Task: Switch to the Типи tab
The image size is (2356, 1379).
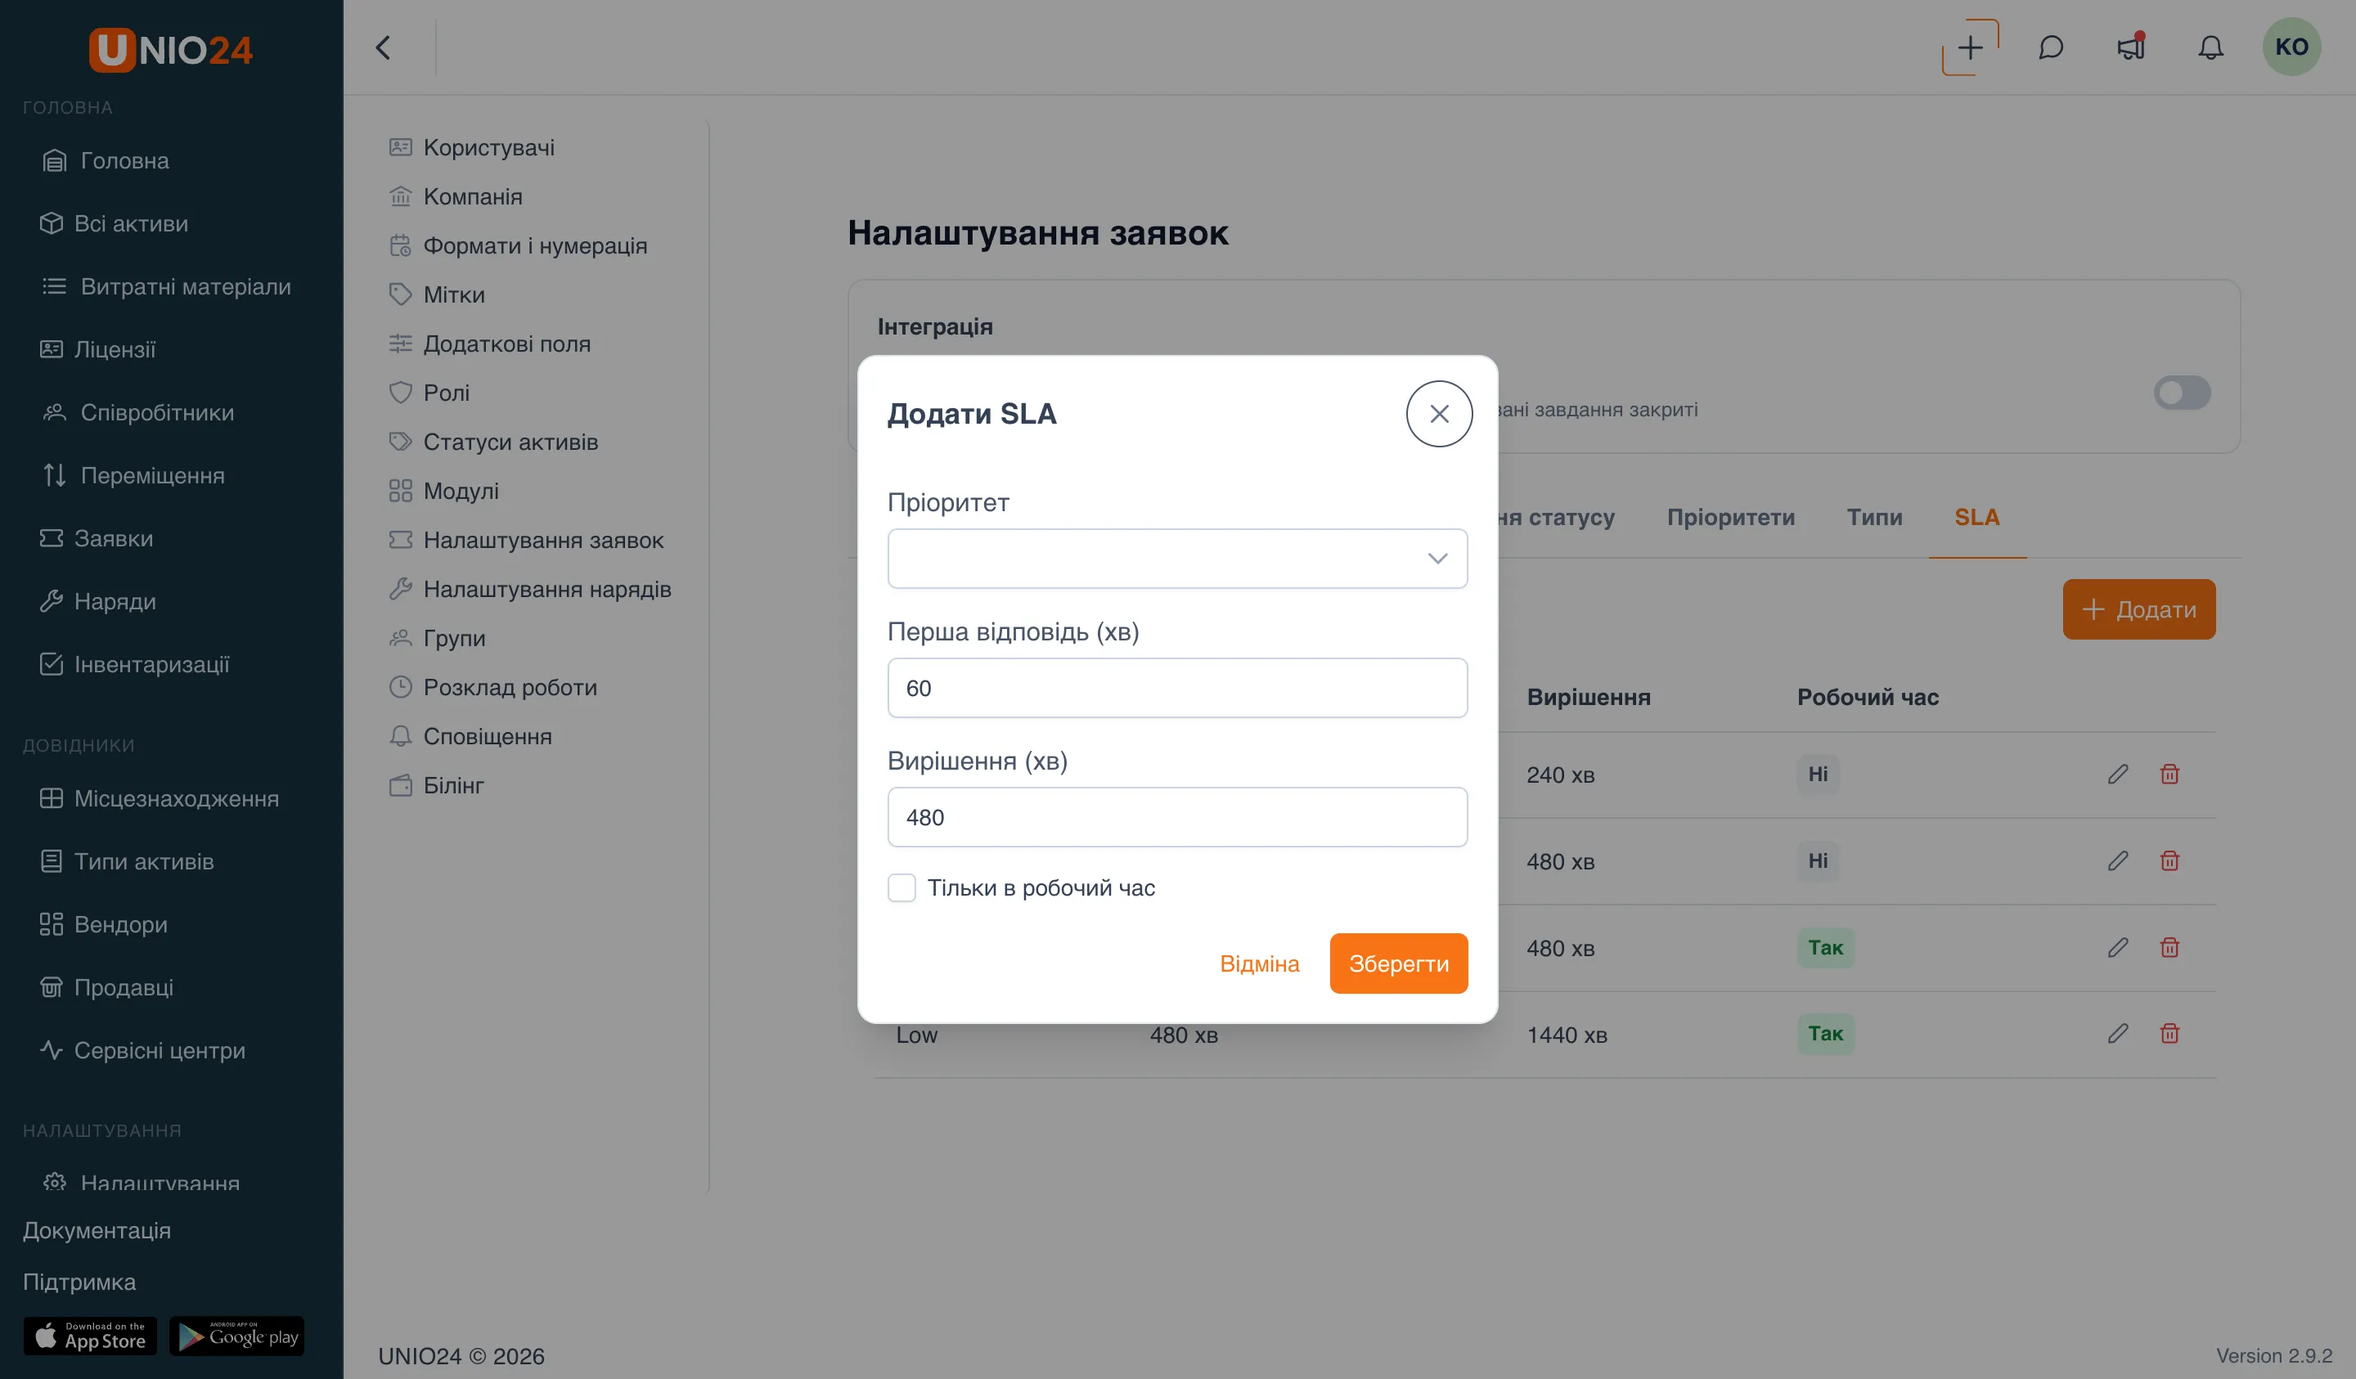Action: (1873, 517)
